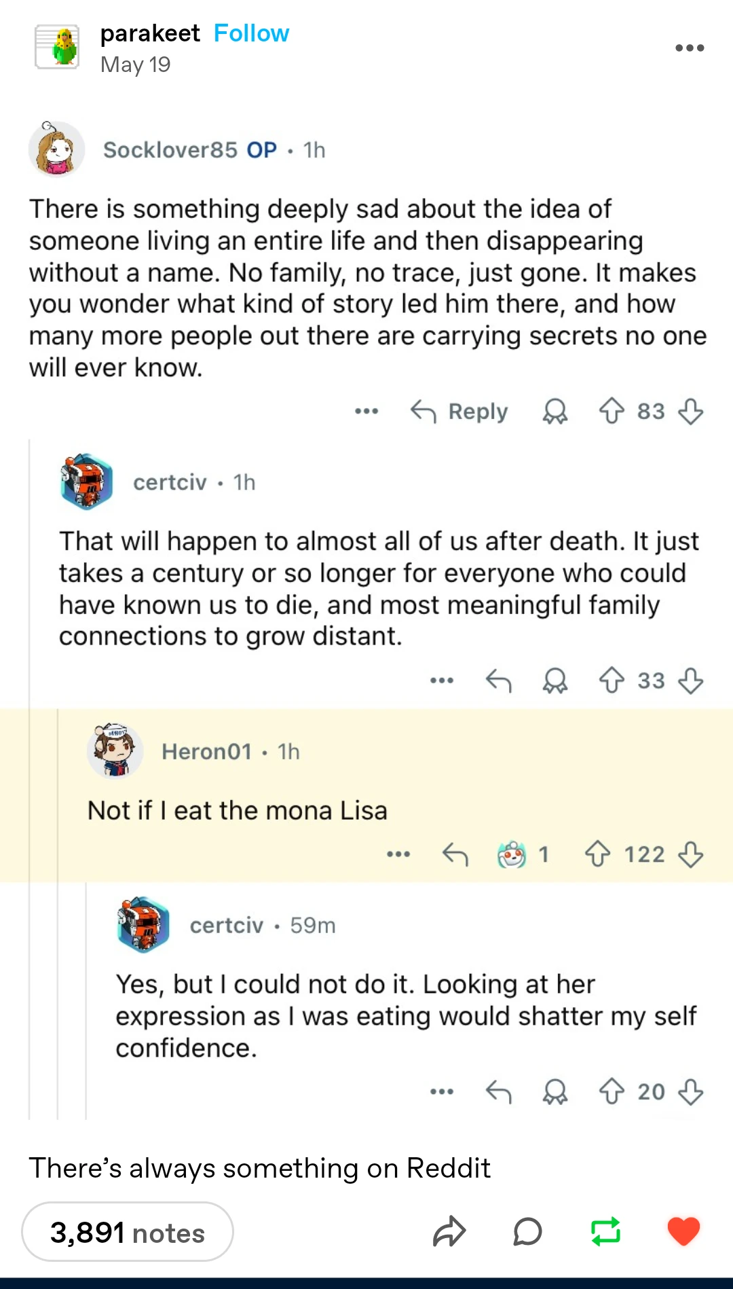The height and width of the screenshot is (1289, 733).
Task: Open more options on Socklover85's comment
Action: (366, 411)
